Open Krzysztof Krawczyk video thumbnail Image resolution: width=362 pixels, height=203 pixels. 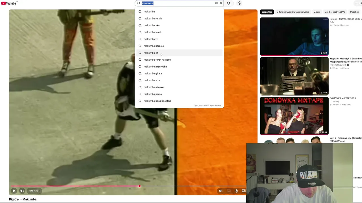click(x=294, y=76)
